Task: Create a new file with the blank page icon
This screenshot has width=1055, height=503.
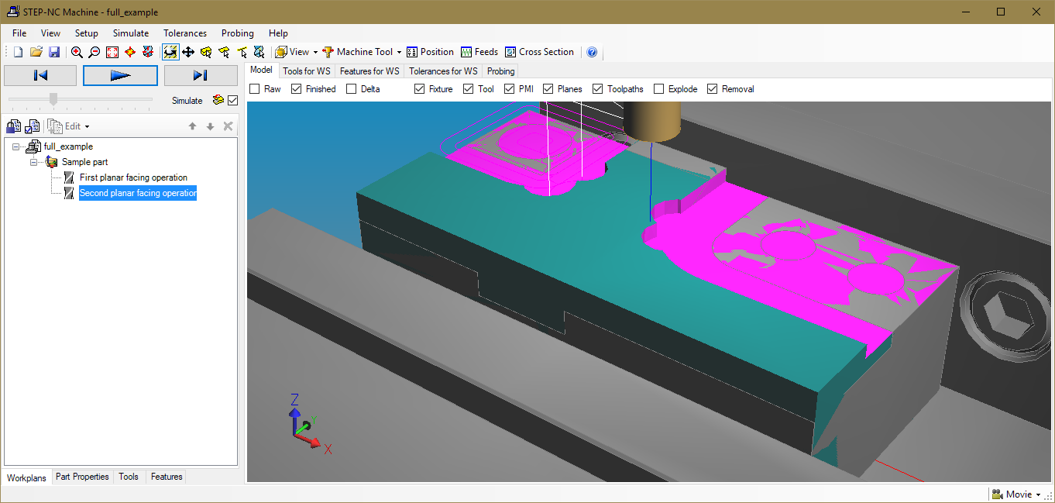Action: [x=19, y=52]
